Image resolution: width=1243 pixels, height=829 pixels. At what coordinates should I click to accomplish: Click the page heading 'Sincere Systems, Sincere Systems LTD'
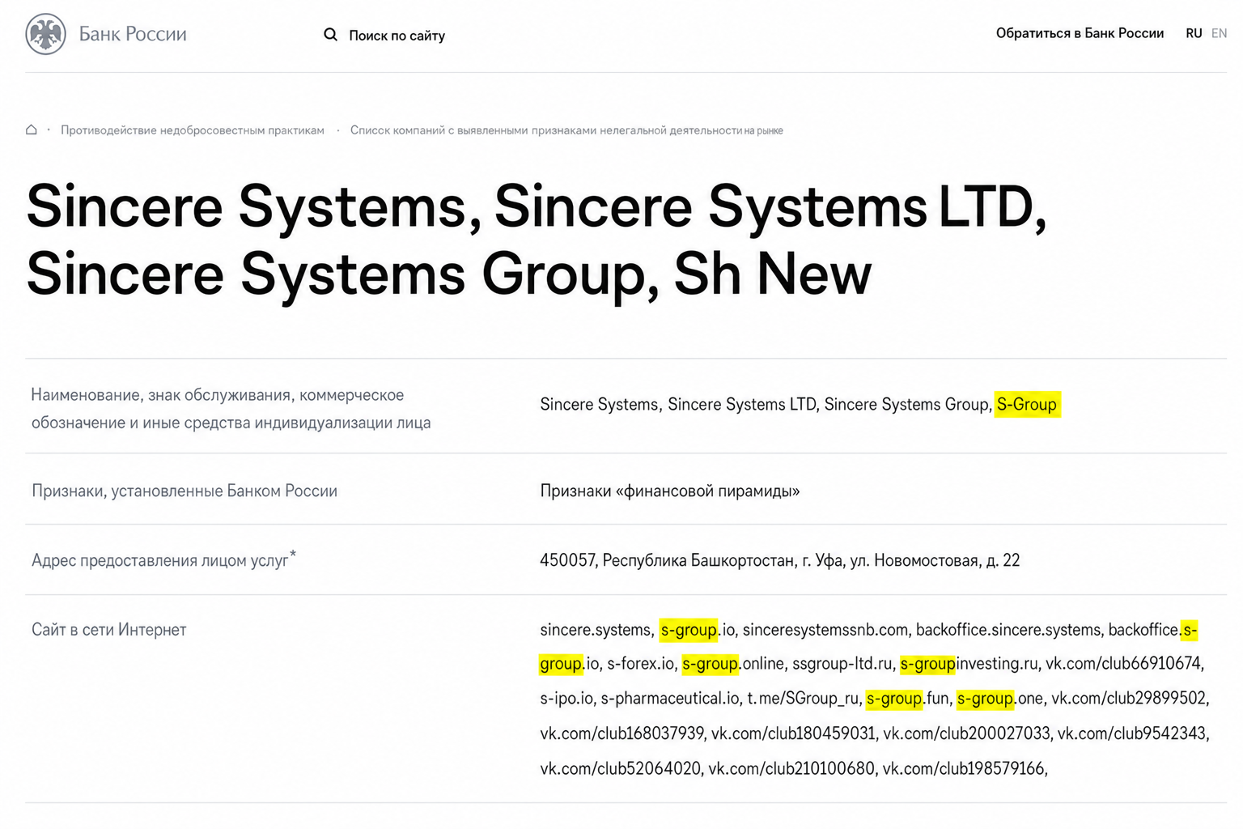point(537,206)
